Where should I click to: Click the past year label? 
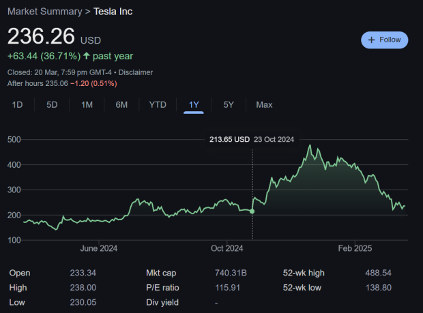coord(113,56)
